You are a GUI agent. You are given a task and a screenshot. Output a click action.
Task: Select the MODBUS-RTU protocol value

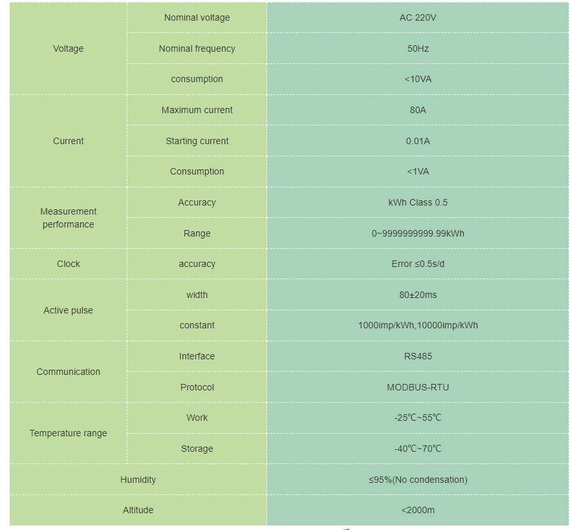[x=418, y=387]
